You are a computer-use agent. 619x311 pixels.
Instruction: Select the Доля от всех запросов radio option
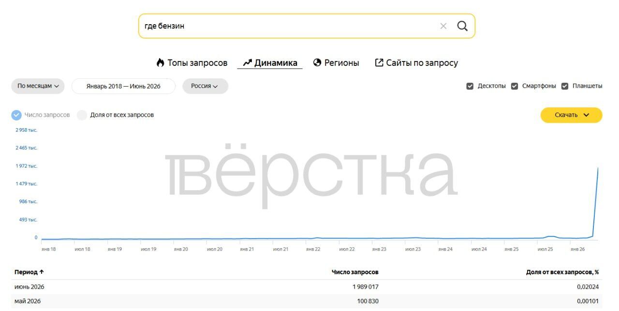(x=82, y=115)
